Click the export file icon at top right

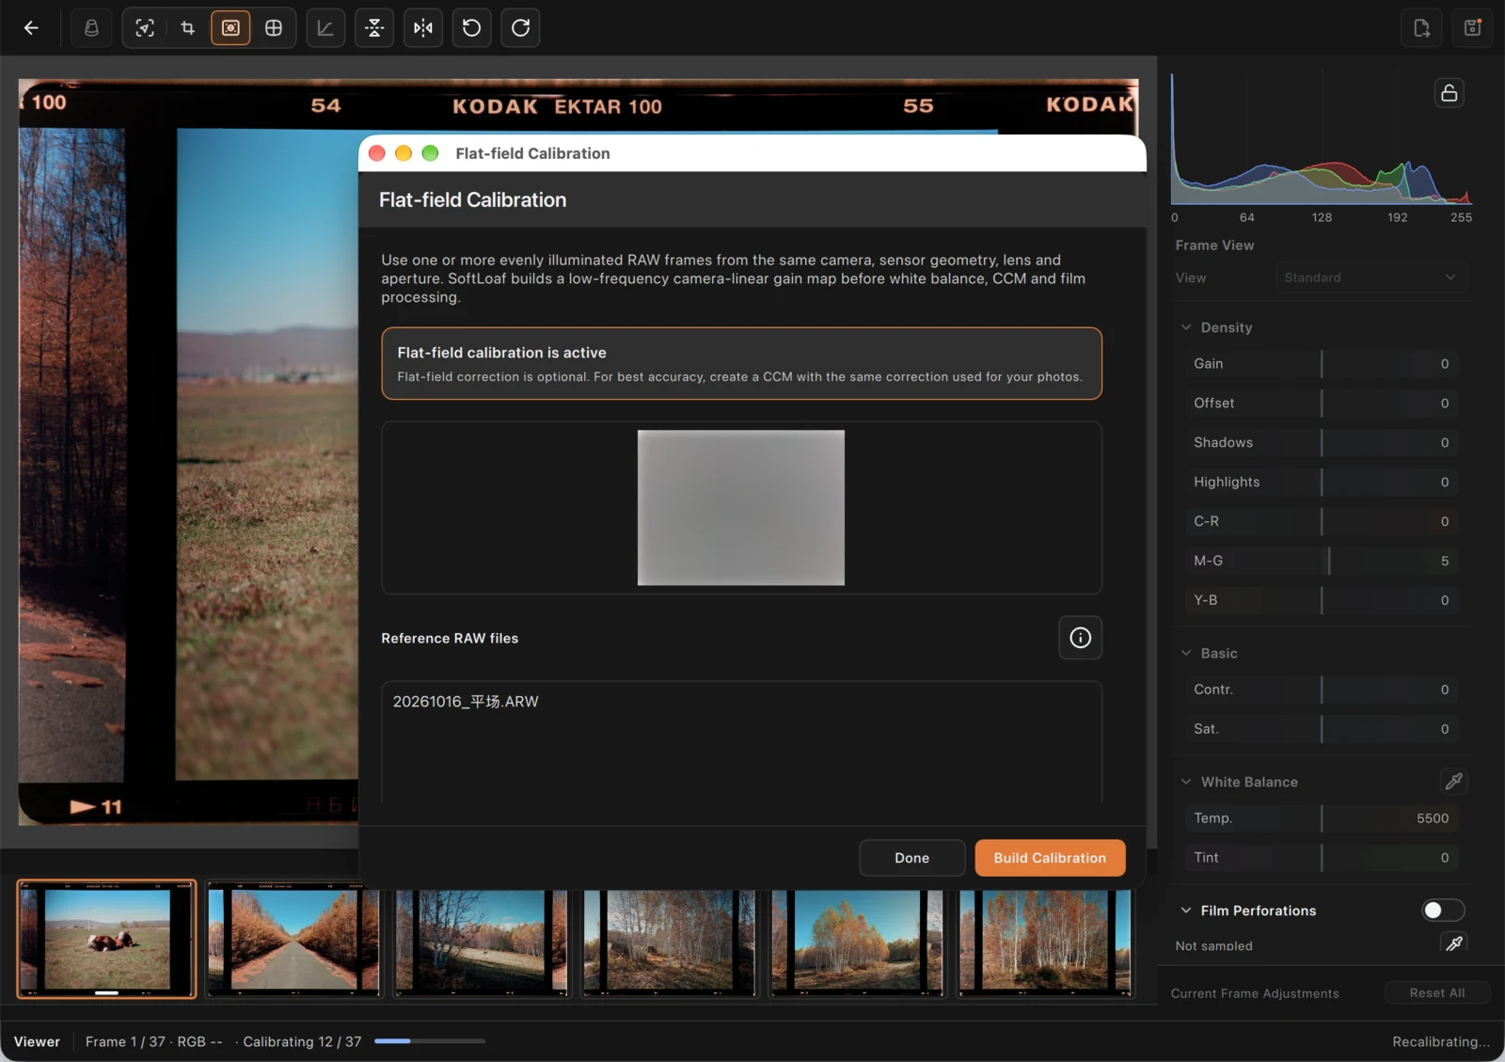click(x=1422, y=28)
